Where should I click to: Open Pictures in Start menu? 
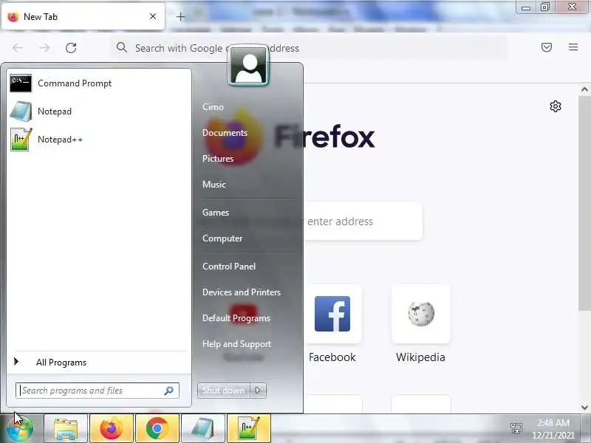[218, 159]
